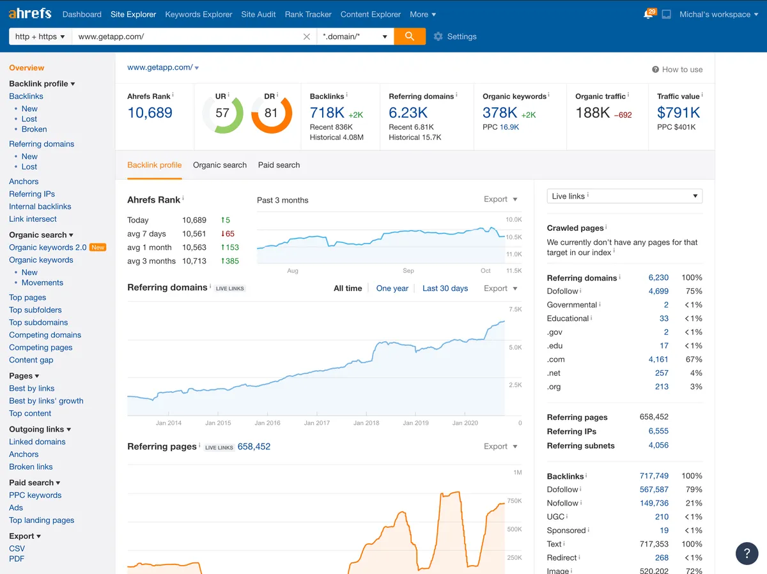Collapse the Backlink profile sidebar section

tap(42, 84)
